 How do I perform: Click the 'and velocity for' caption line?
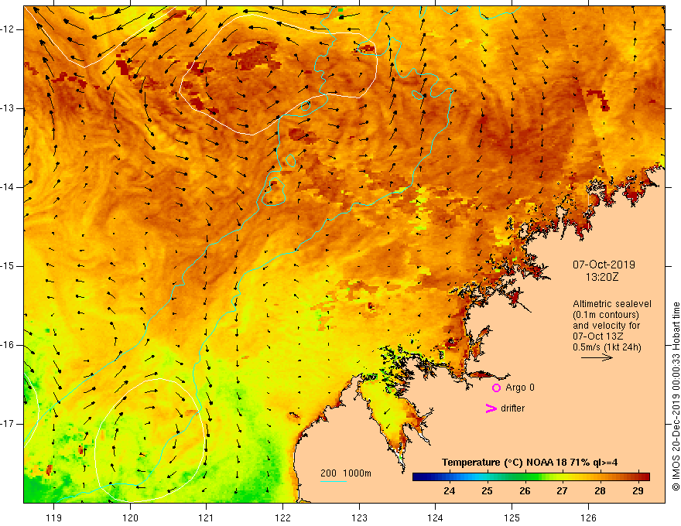(606, 326)
